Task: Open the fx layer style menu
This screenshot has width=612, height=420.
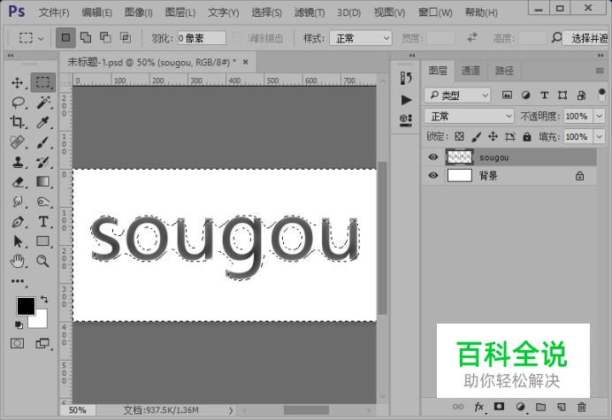Action: point(479,407)
